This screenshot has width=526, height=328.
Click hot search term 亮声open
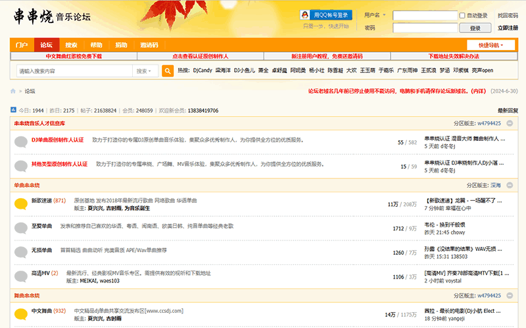coord(483,70)
